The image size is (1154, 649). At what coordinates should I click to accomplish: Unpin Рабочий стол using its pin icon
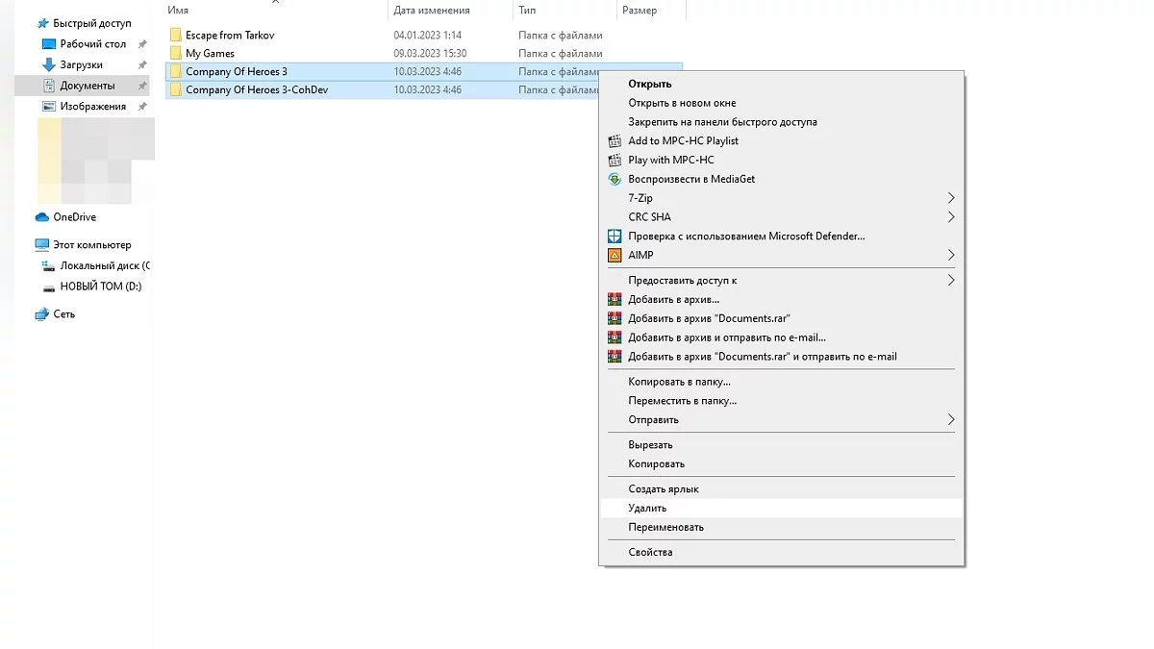(x=142, y=44)
